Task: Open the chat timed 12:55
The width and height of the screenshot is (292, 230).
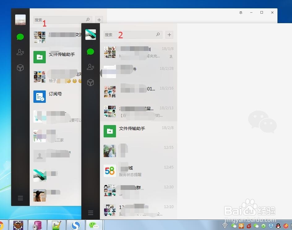Action: [138, 151]
